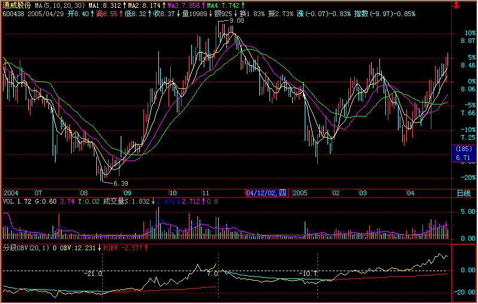Click the -20% axis label
This screenshot has width=478, height=304.
(468, 177)
